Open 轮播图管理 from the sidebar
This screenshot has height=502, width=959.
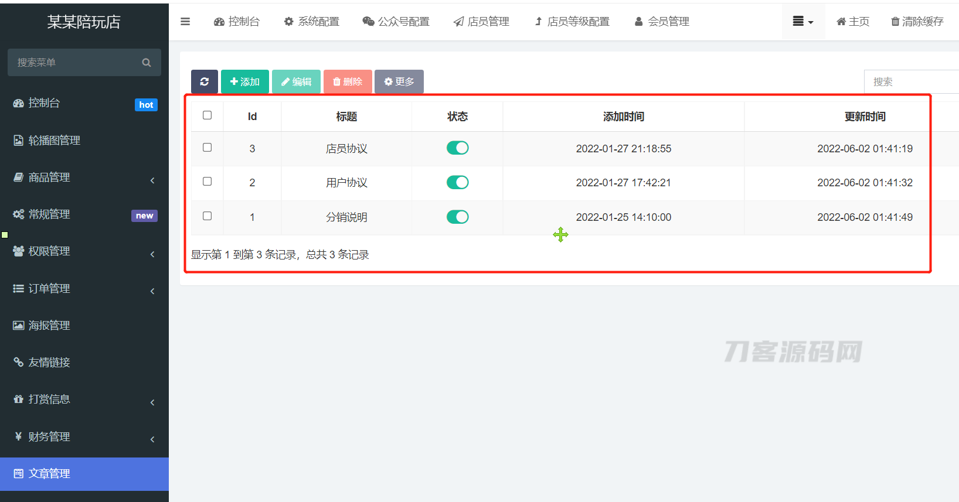pos(54,141)
